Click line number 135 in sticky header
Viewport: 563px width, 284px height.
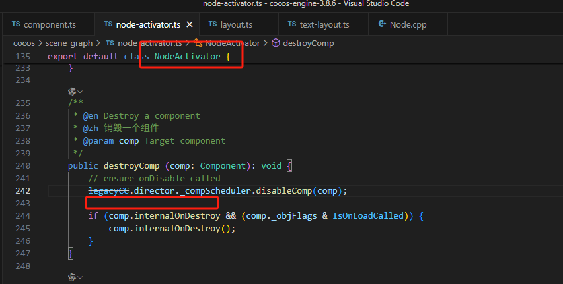(23, 57)
